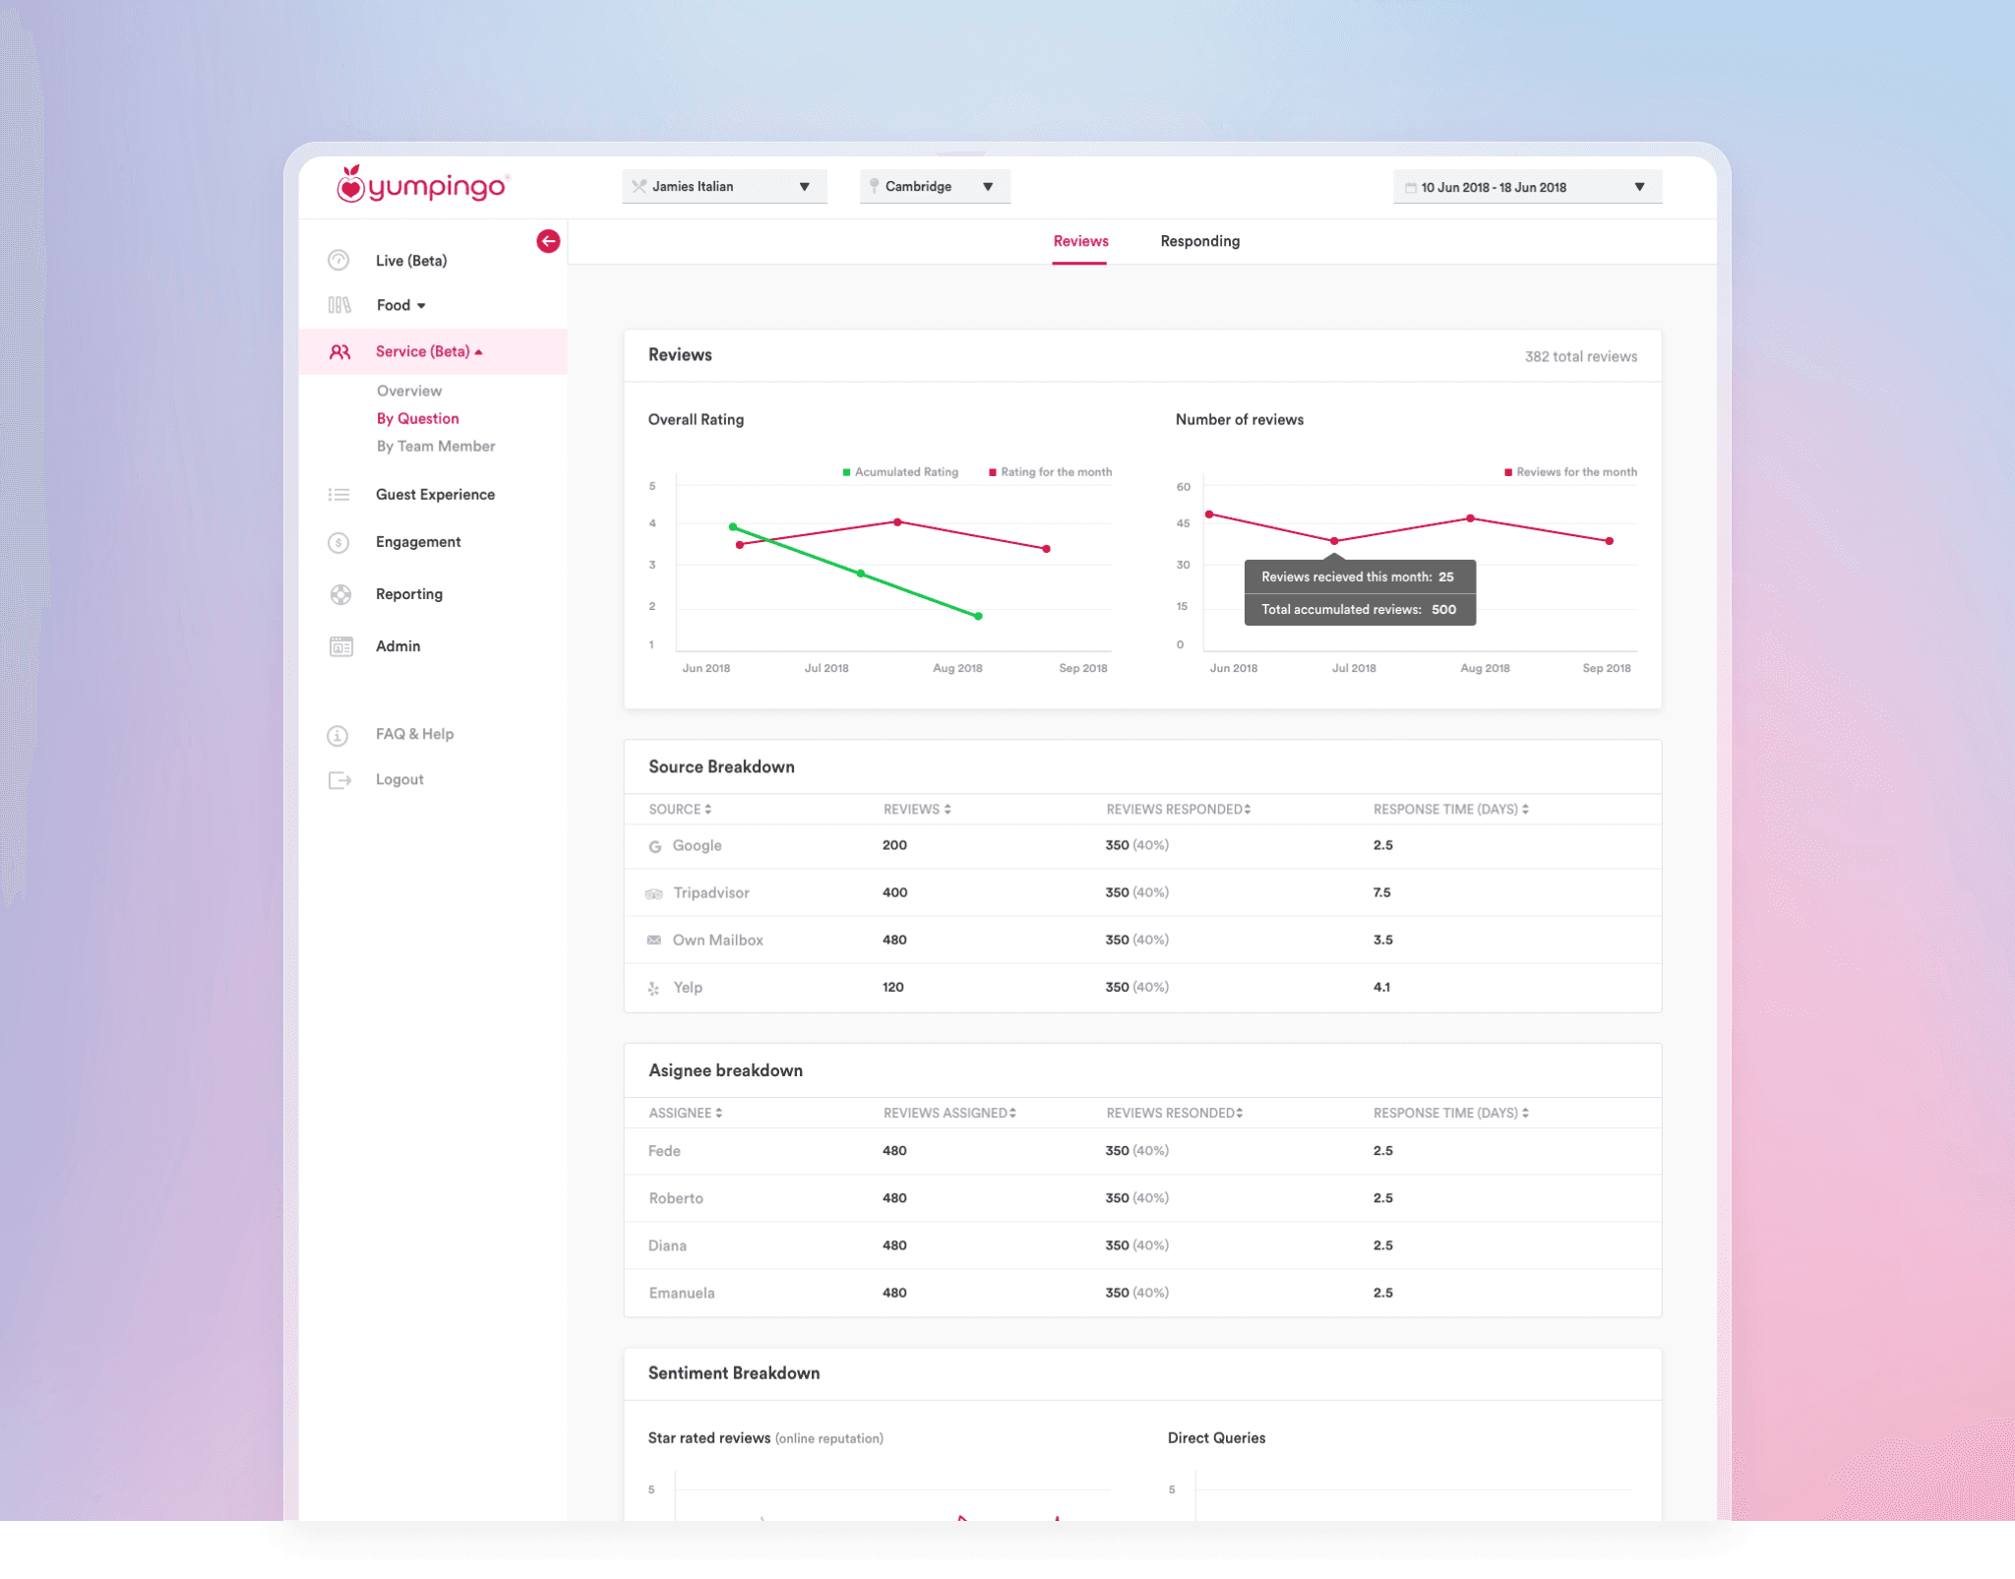Open the date range picker dropdown
2015x1579 pixels.
[x=1527, y=187]
